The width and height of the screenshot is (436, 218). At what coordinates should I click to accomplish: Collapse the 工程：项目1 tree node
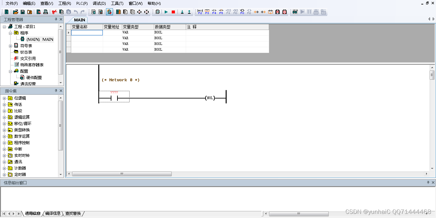point(4,27)
